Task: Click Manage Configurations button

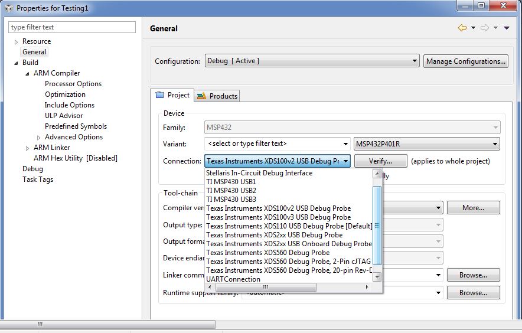Action: click(466, 61)
